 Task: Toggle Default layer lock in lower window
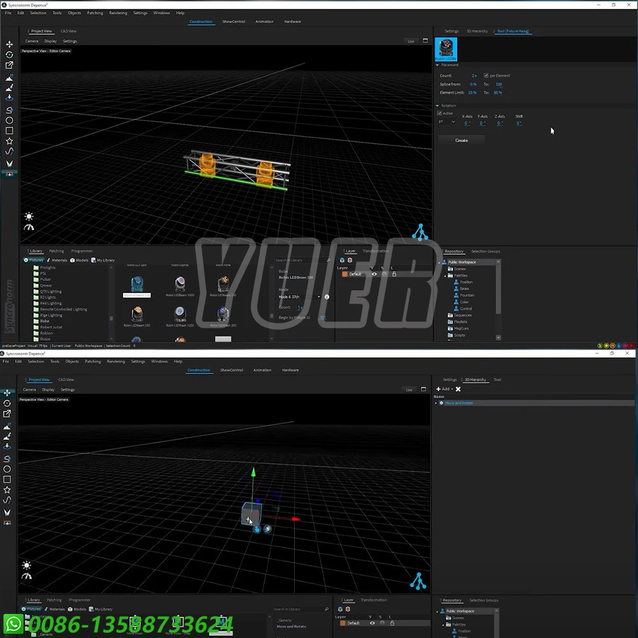point(392,623)
